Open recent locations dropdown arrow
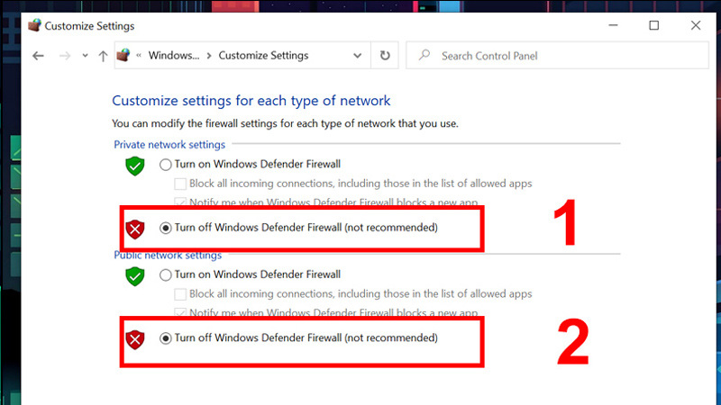721x405 pixels. pos(85,56)
